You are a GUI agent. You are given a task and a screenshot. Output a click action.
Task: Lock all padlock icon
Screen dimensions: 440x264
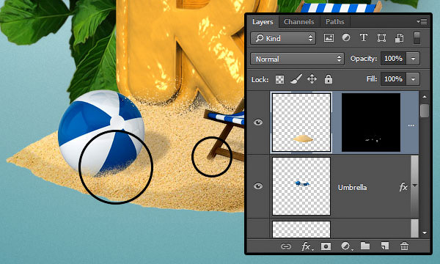point(329,79)
